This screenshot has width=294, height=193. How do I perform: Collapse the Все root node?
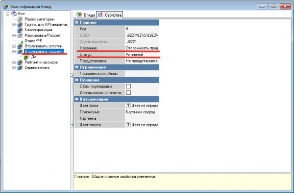click(8, 14)
